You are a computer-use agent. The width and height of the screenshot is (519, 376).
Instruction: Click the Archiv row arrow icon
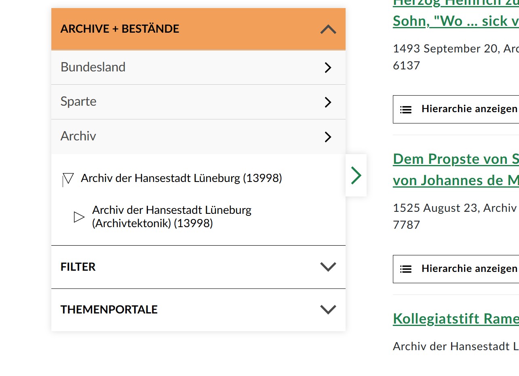point(328,137)
